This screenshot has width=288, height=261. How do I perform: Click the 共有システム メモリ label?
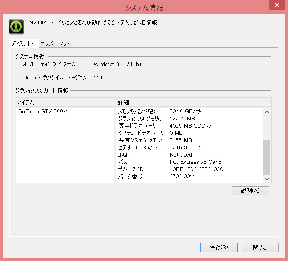(140, 140)
